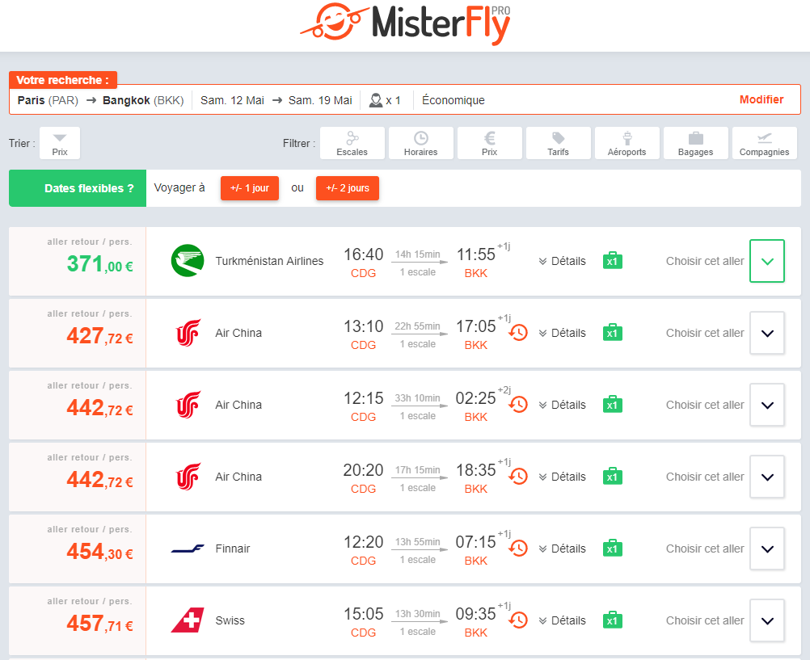Choose the Finnair outbound chevron
This screenshot has height=660, width=810.
(767, 549)
